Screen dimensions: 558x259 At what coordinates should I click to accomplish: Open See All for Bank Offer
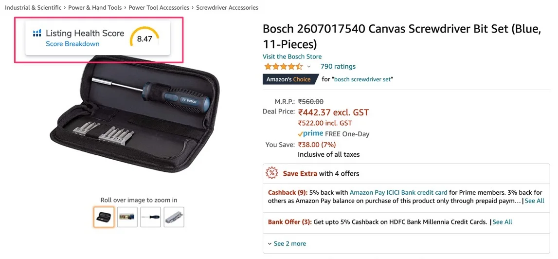pyautogui.click(x=502, y=222)
